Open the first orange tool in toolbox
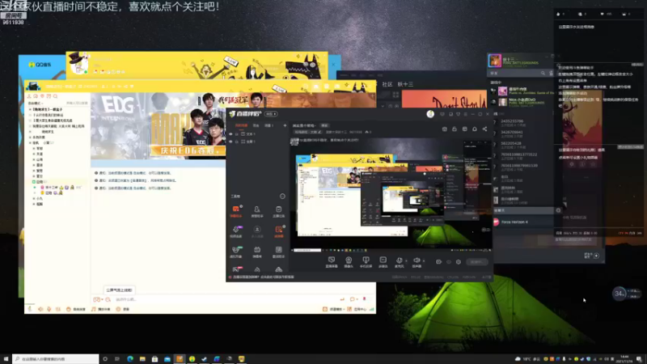Screen dimensions: 647x364 [235, 211]
